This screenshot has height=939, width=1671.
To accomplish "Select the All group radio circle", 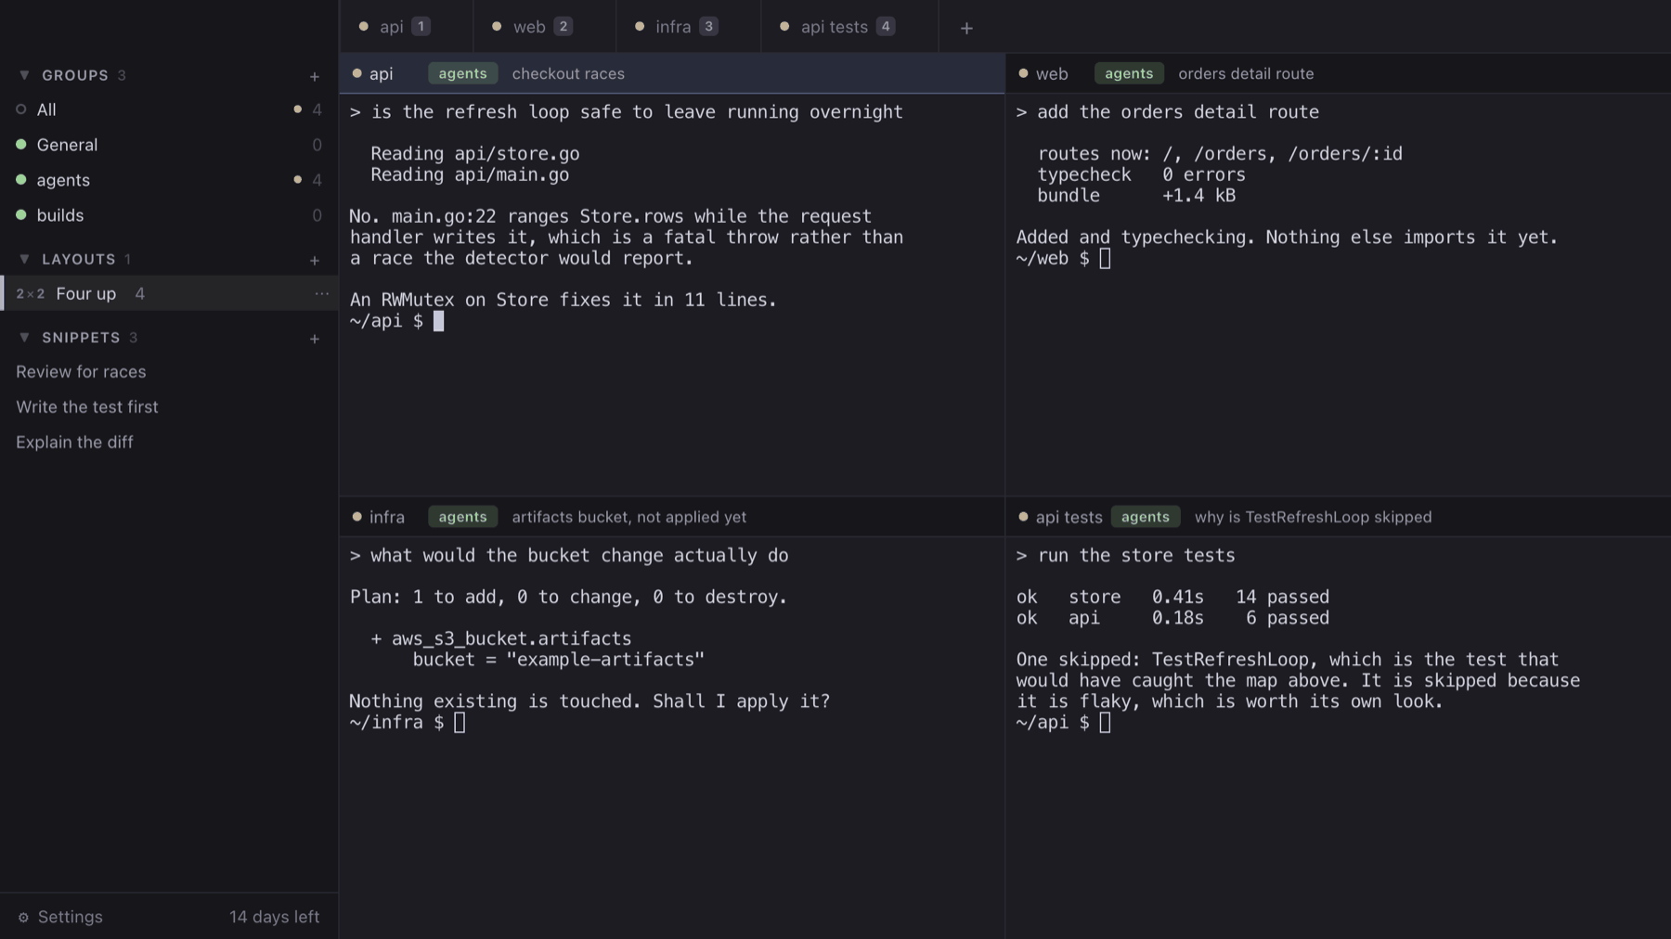I will pos(21,109).
